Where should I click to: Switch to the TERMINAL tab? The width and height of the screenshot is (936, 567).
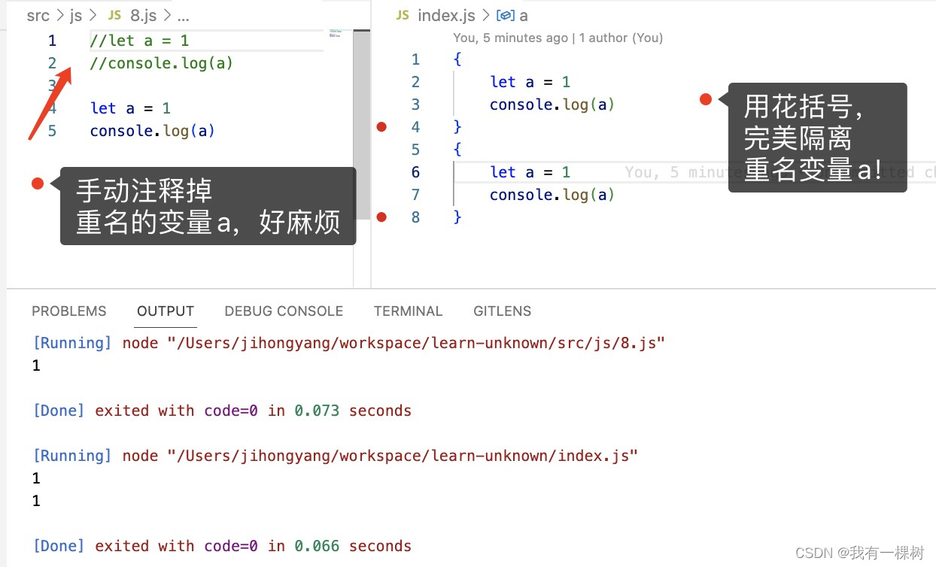pos(408,311)
